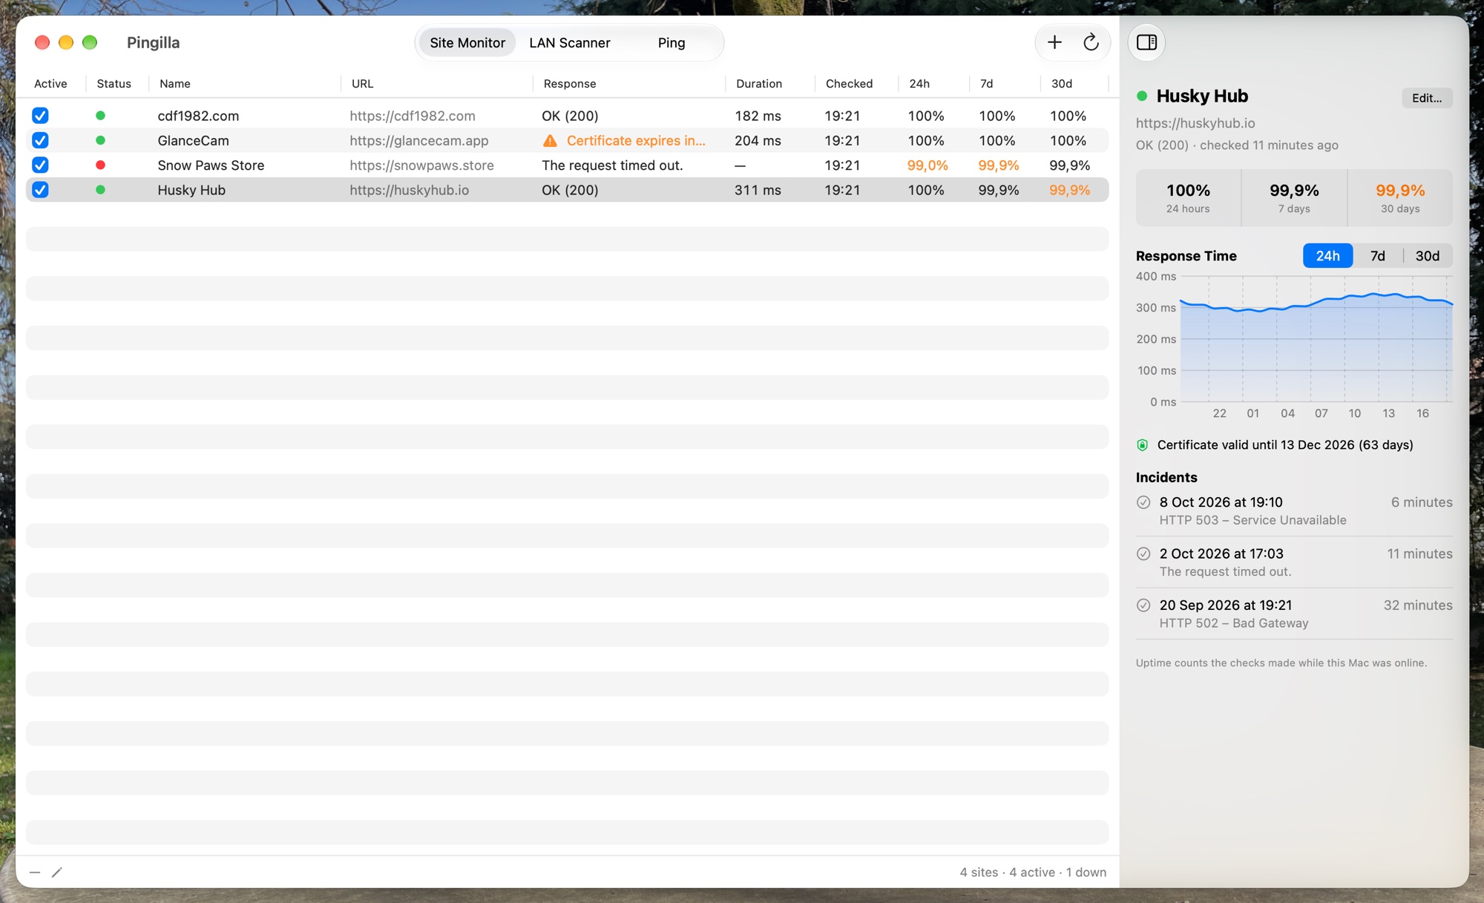Screen dimensions: 1484x903
Task: Select the GlanceCam site name
Action: (193, 140)
